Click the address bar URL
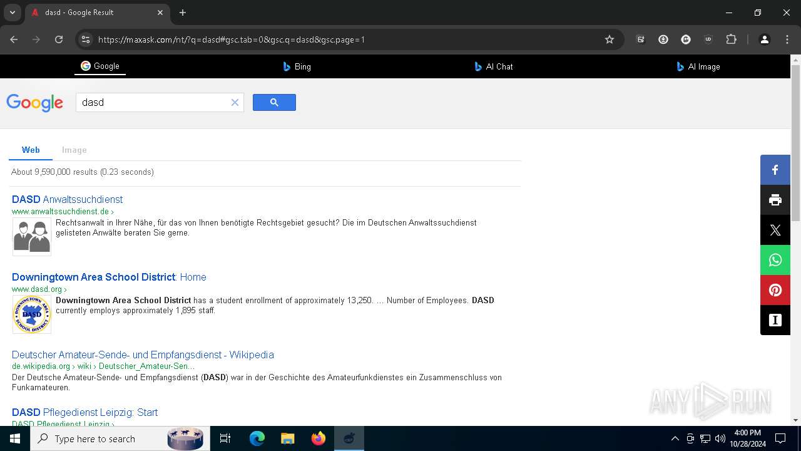 [x=232, y=39]
